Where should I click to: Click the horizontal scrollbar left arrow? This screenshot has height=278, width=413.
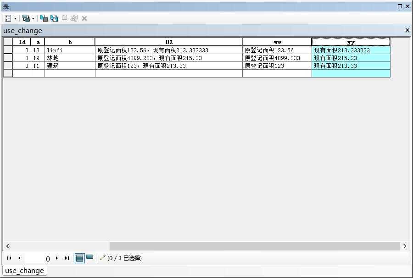[8, 246]
